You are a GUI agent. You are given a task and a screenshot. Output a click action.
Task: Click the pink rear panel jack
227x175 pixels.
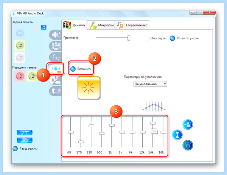[x=20, y=58]
